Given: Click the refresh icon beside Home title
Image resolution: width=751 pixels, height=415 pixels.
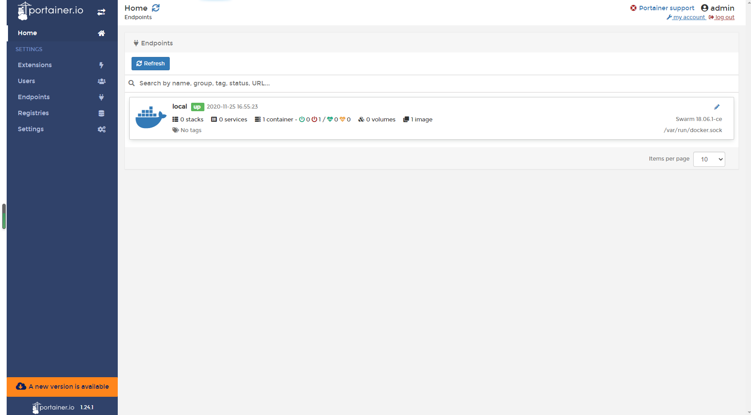Looking at the screenshot, I should click(x=156, y=8).
